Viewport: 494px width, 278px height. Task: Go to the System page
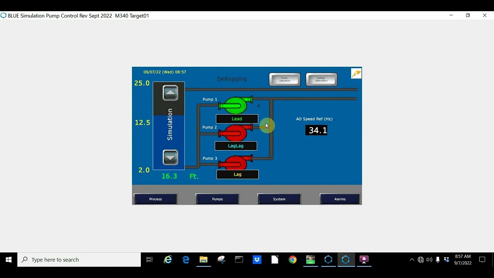click(x=279, y=199)
